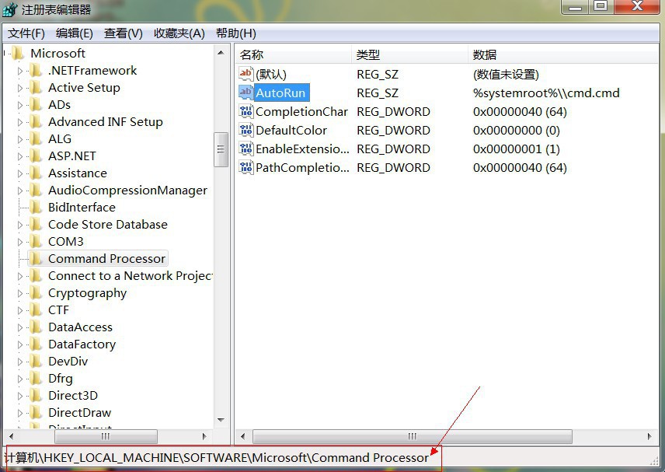The image size is (665, 472).
Task: Expand the Active Setup key arrow
Action: [20, 88]
